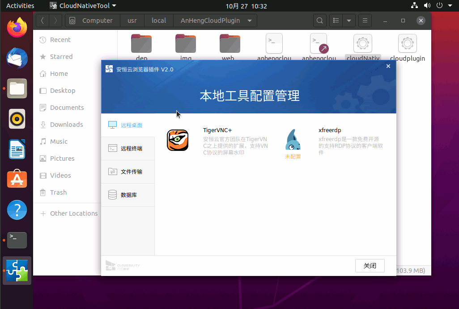Viewport: 459px width, 309px height.
Task: Click the TigerVNC+ title text
Action: coord(217,130)
